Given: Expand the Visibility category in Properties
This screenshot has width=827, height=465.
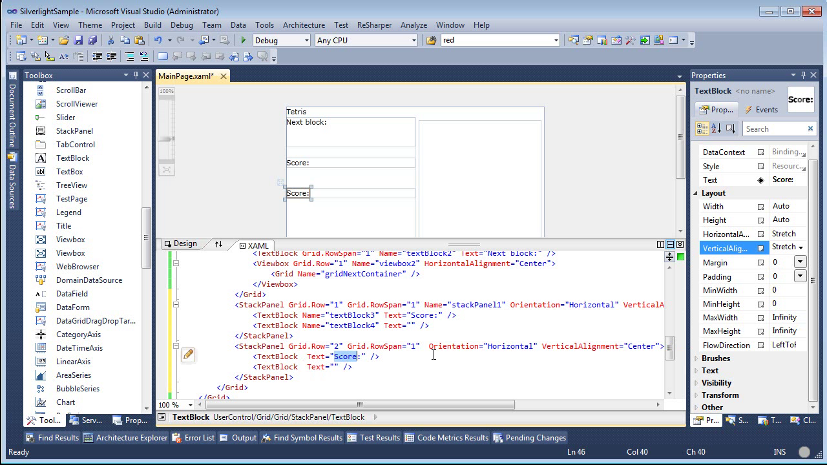Looking at the screenshot, I should (696, 383).
